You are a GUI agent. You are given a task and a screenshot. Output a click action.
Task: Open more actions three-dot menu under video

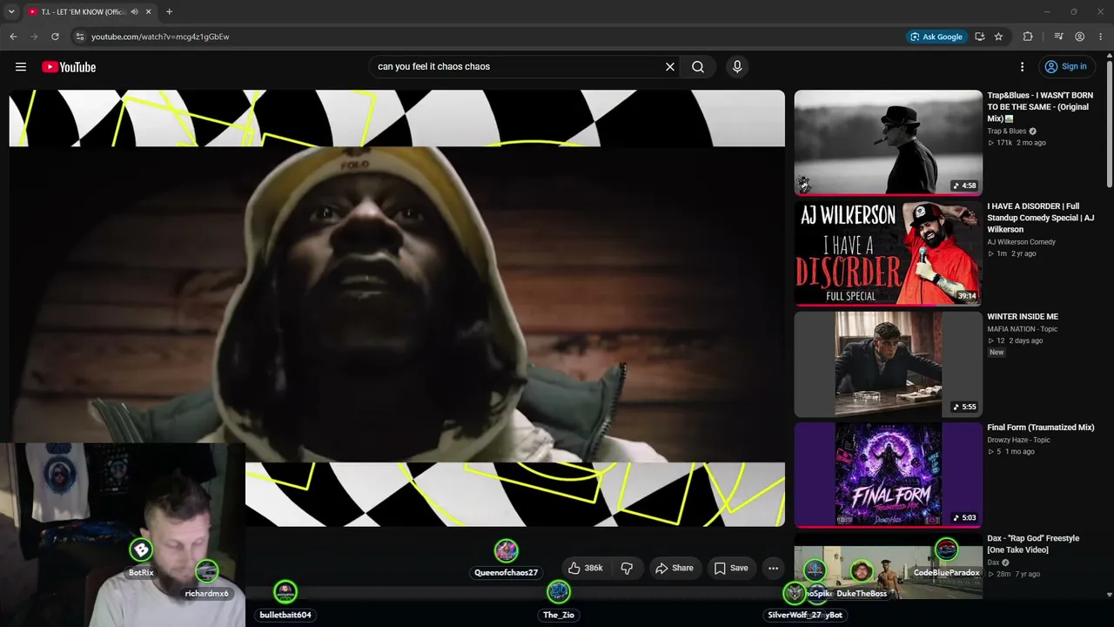(773, 568)
